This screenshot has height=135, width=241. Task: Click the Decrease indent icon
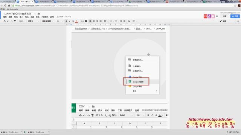(121, 21)
